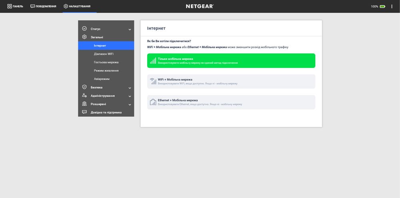The image size is (400, 198).
Task: Expand the Безпека section chevron
Action: (130, 88)
